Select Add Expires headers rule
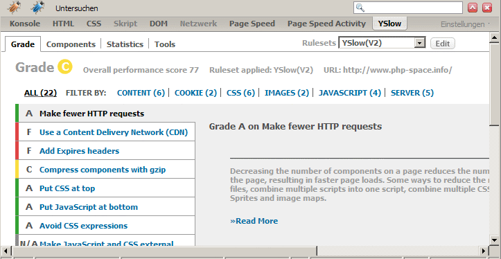Viewport: 501px width, 259px height. click(105, 151)
